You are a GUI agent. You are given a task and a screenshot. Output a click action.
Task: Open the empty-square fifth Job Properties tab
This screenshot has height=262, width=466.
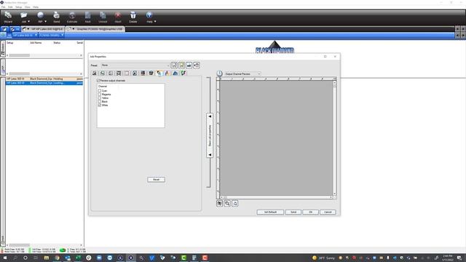(x=127, y=73)
